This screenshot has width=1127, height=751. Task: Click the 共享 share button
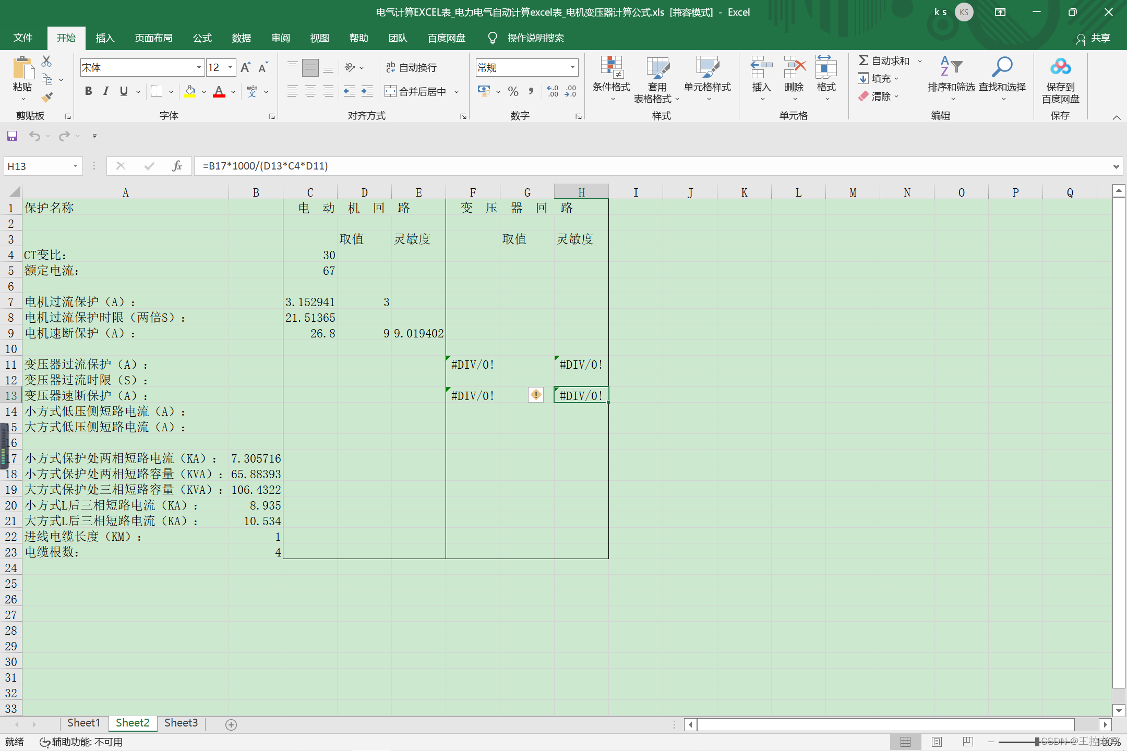point(1093,38)
